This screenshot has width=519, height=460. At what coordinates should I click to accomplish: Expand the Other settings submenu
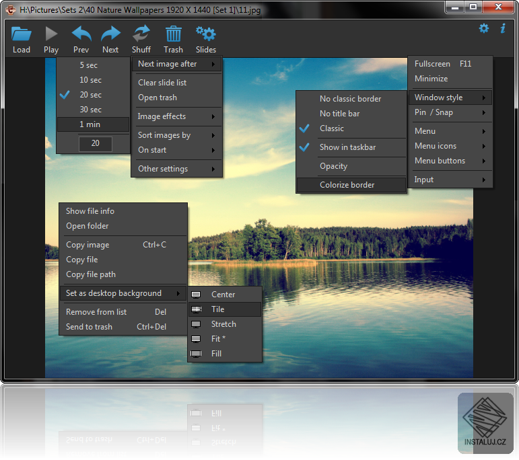tap(177, 169)
